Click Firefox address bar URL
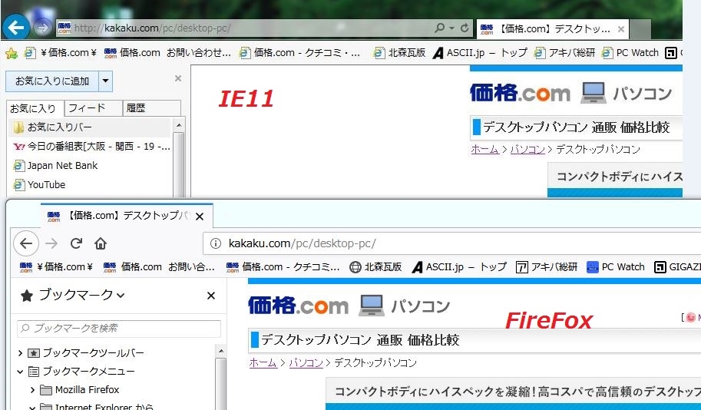Image resolution: width=701 pixels, height=410 pixels. point(303,243)
